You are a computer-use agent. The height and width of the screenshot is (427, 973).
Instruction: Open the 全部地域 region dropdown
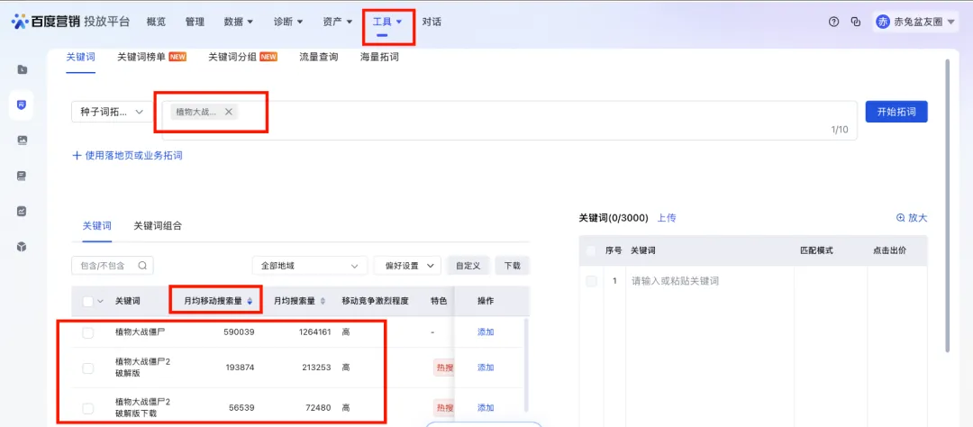(x=310, y=266)
